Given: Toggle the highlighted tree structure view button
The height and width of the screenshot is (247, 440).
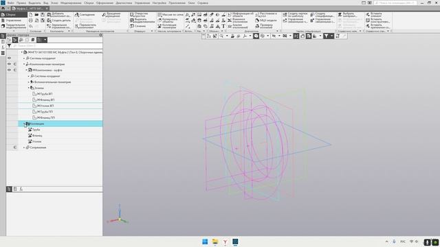Looking at the screenshot, I should 15,40.
